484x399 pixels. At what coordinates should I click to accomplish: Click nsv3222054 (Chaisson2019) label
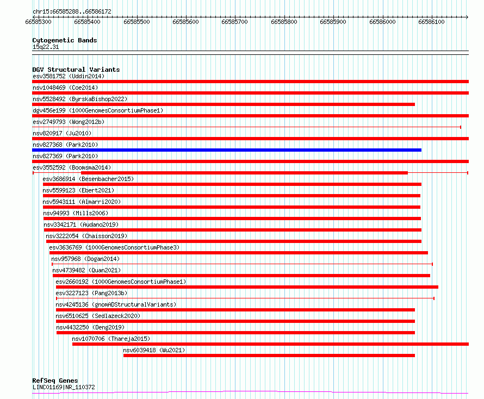click(x=86, y=236)
